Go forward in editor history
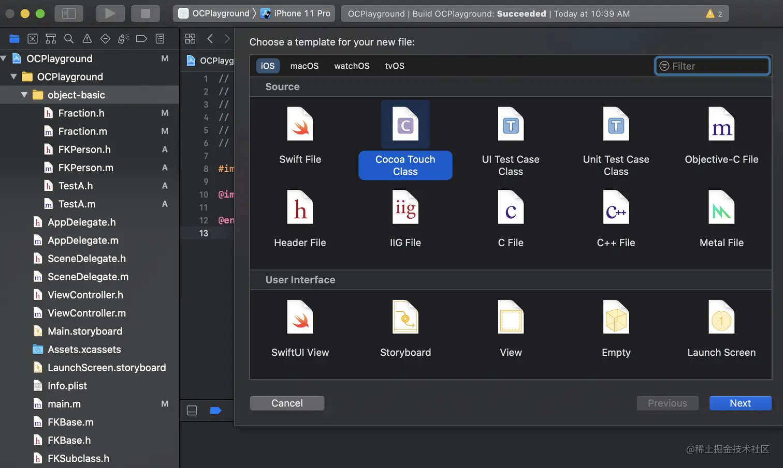Screen dimensions: 783x468 (227, 39)
